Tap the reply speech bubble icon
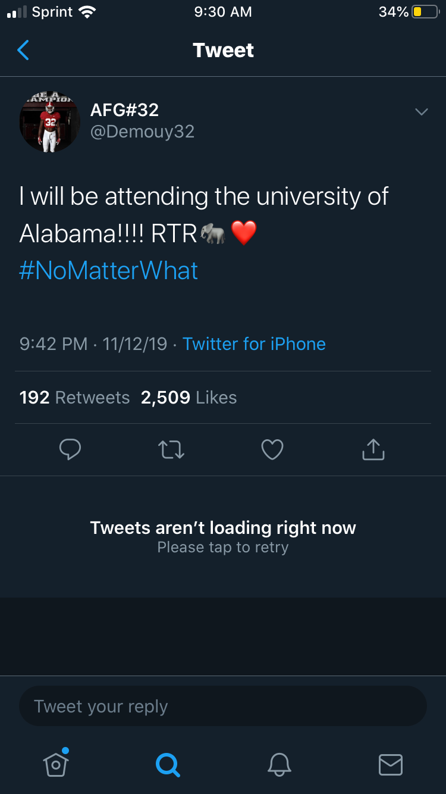This screenshot has height=794, width=446. click(x=70, y=449)
